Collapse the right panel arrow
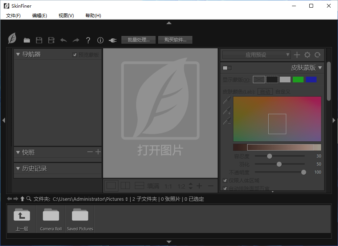This screenshot has width=338, height=246. pos(334,120)
